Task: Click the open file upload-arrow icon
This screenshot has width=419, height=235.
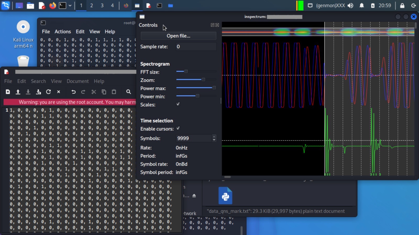Action: click(18, 92)
